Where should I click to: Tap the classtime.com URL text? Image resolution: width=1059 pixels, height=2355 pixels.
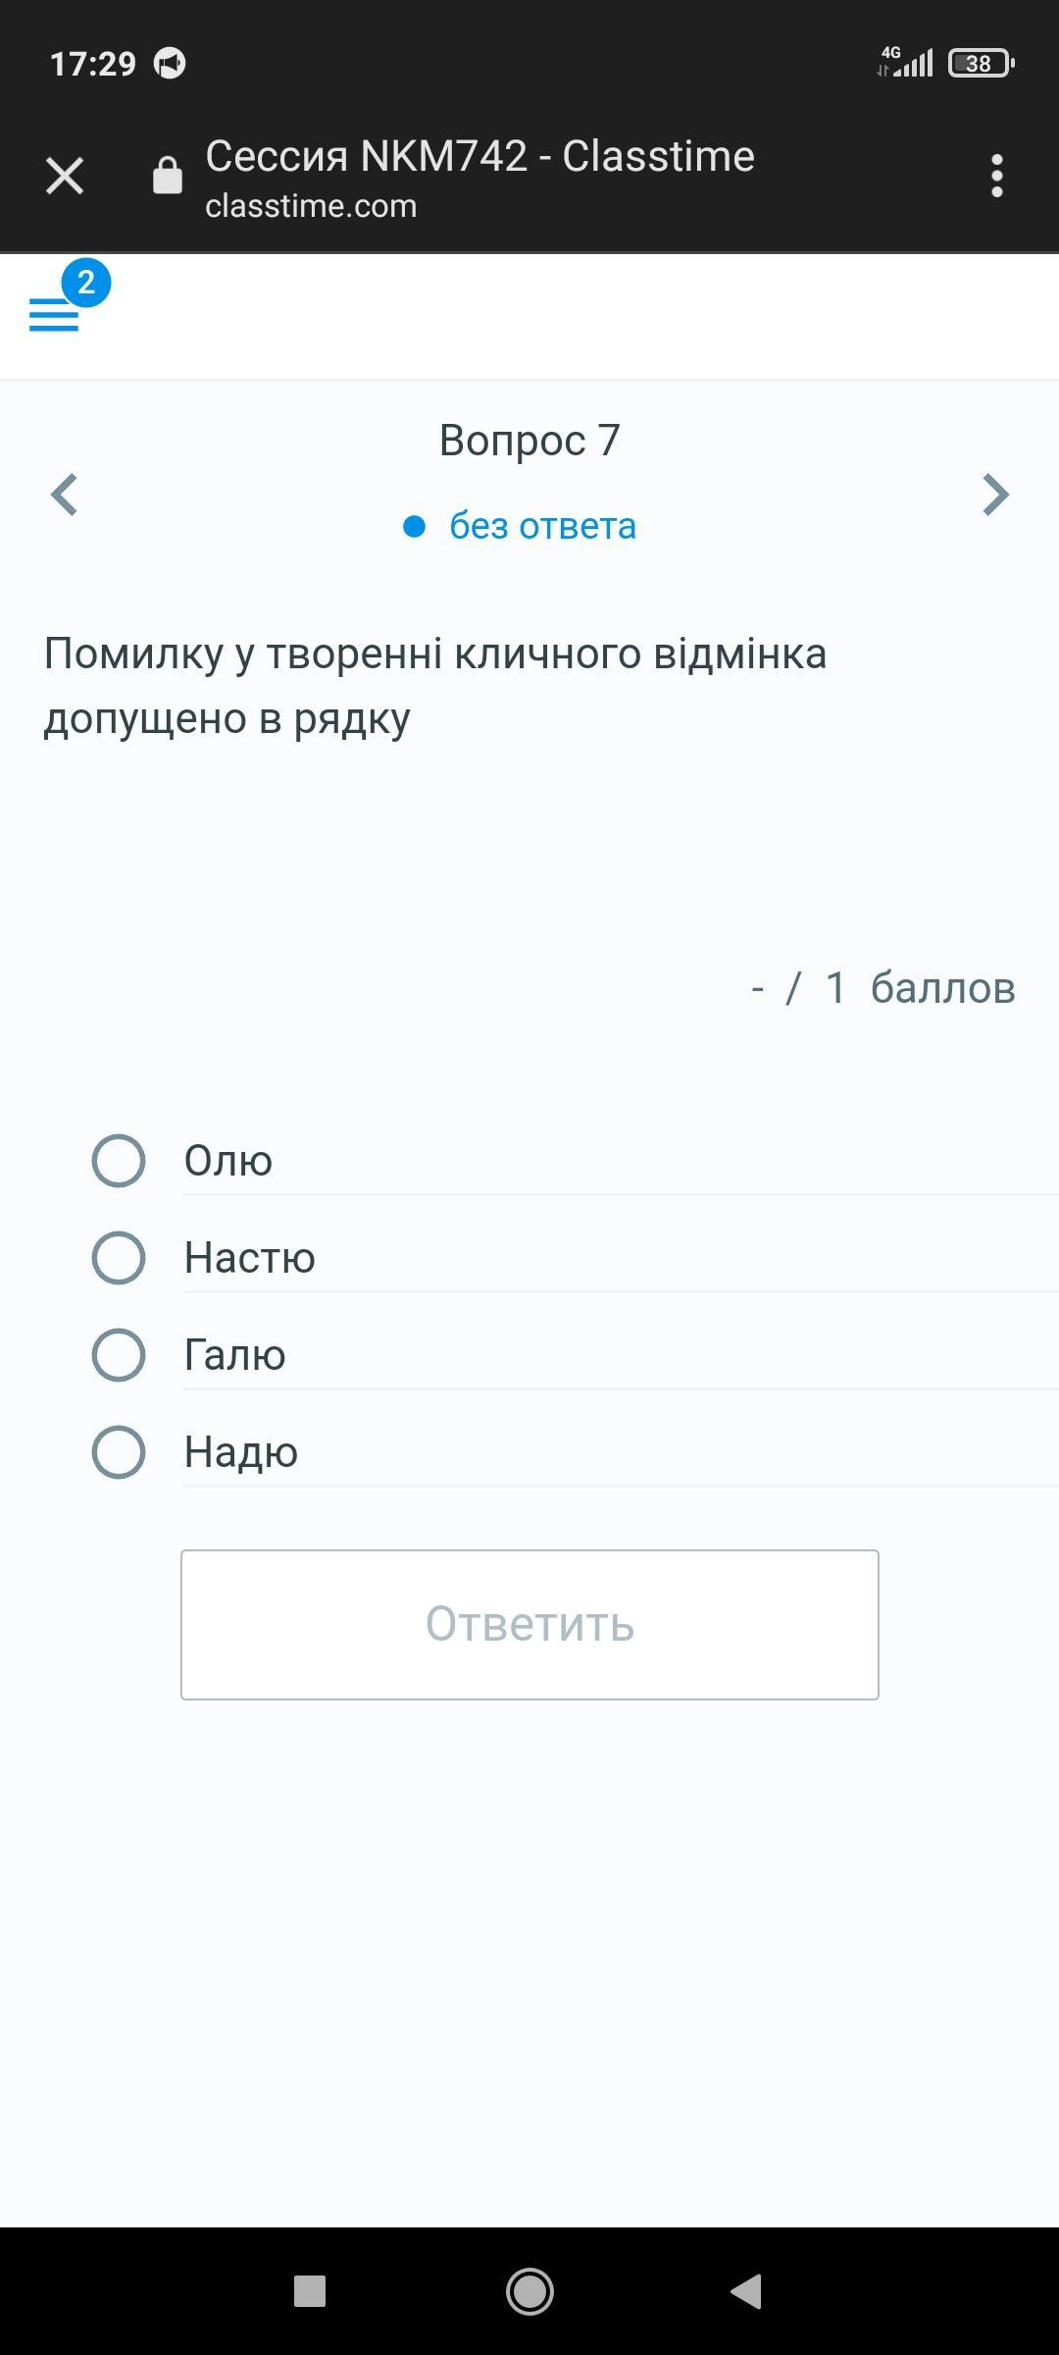311,206
